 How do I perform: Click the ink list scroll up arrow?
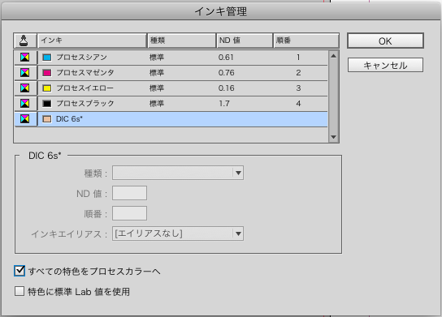pos(333,56)
